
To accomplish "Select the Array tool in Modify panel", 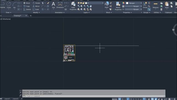I will tap(43, 9).
